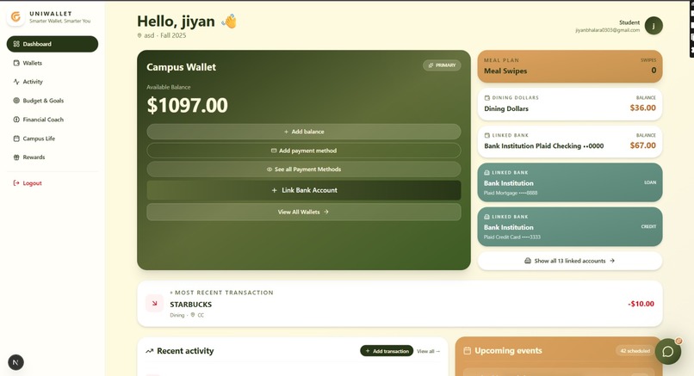The width and height of the screenshot is (694, 376).
Task: Open the chat support bubble icon
Action: tap(668, 352)
